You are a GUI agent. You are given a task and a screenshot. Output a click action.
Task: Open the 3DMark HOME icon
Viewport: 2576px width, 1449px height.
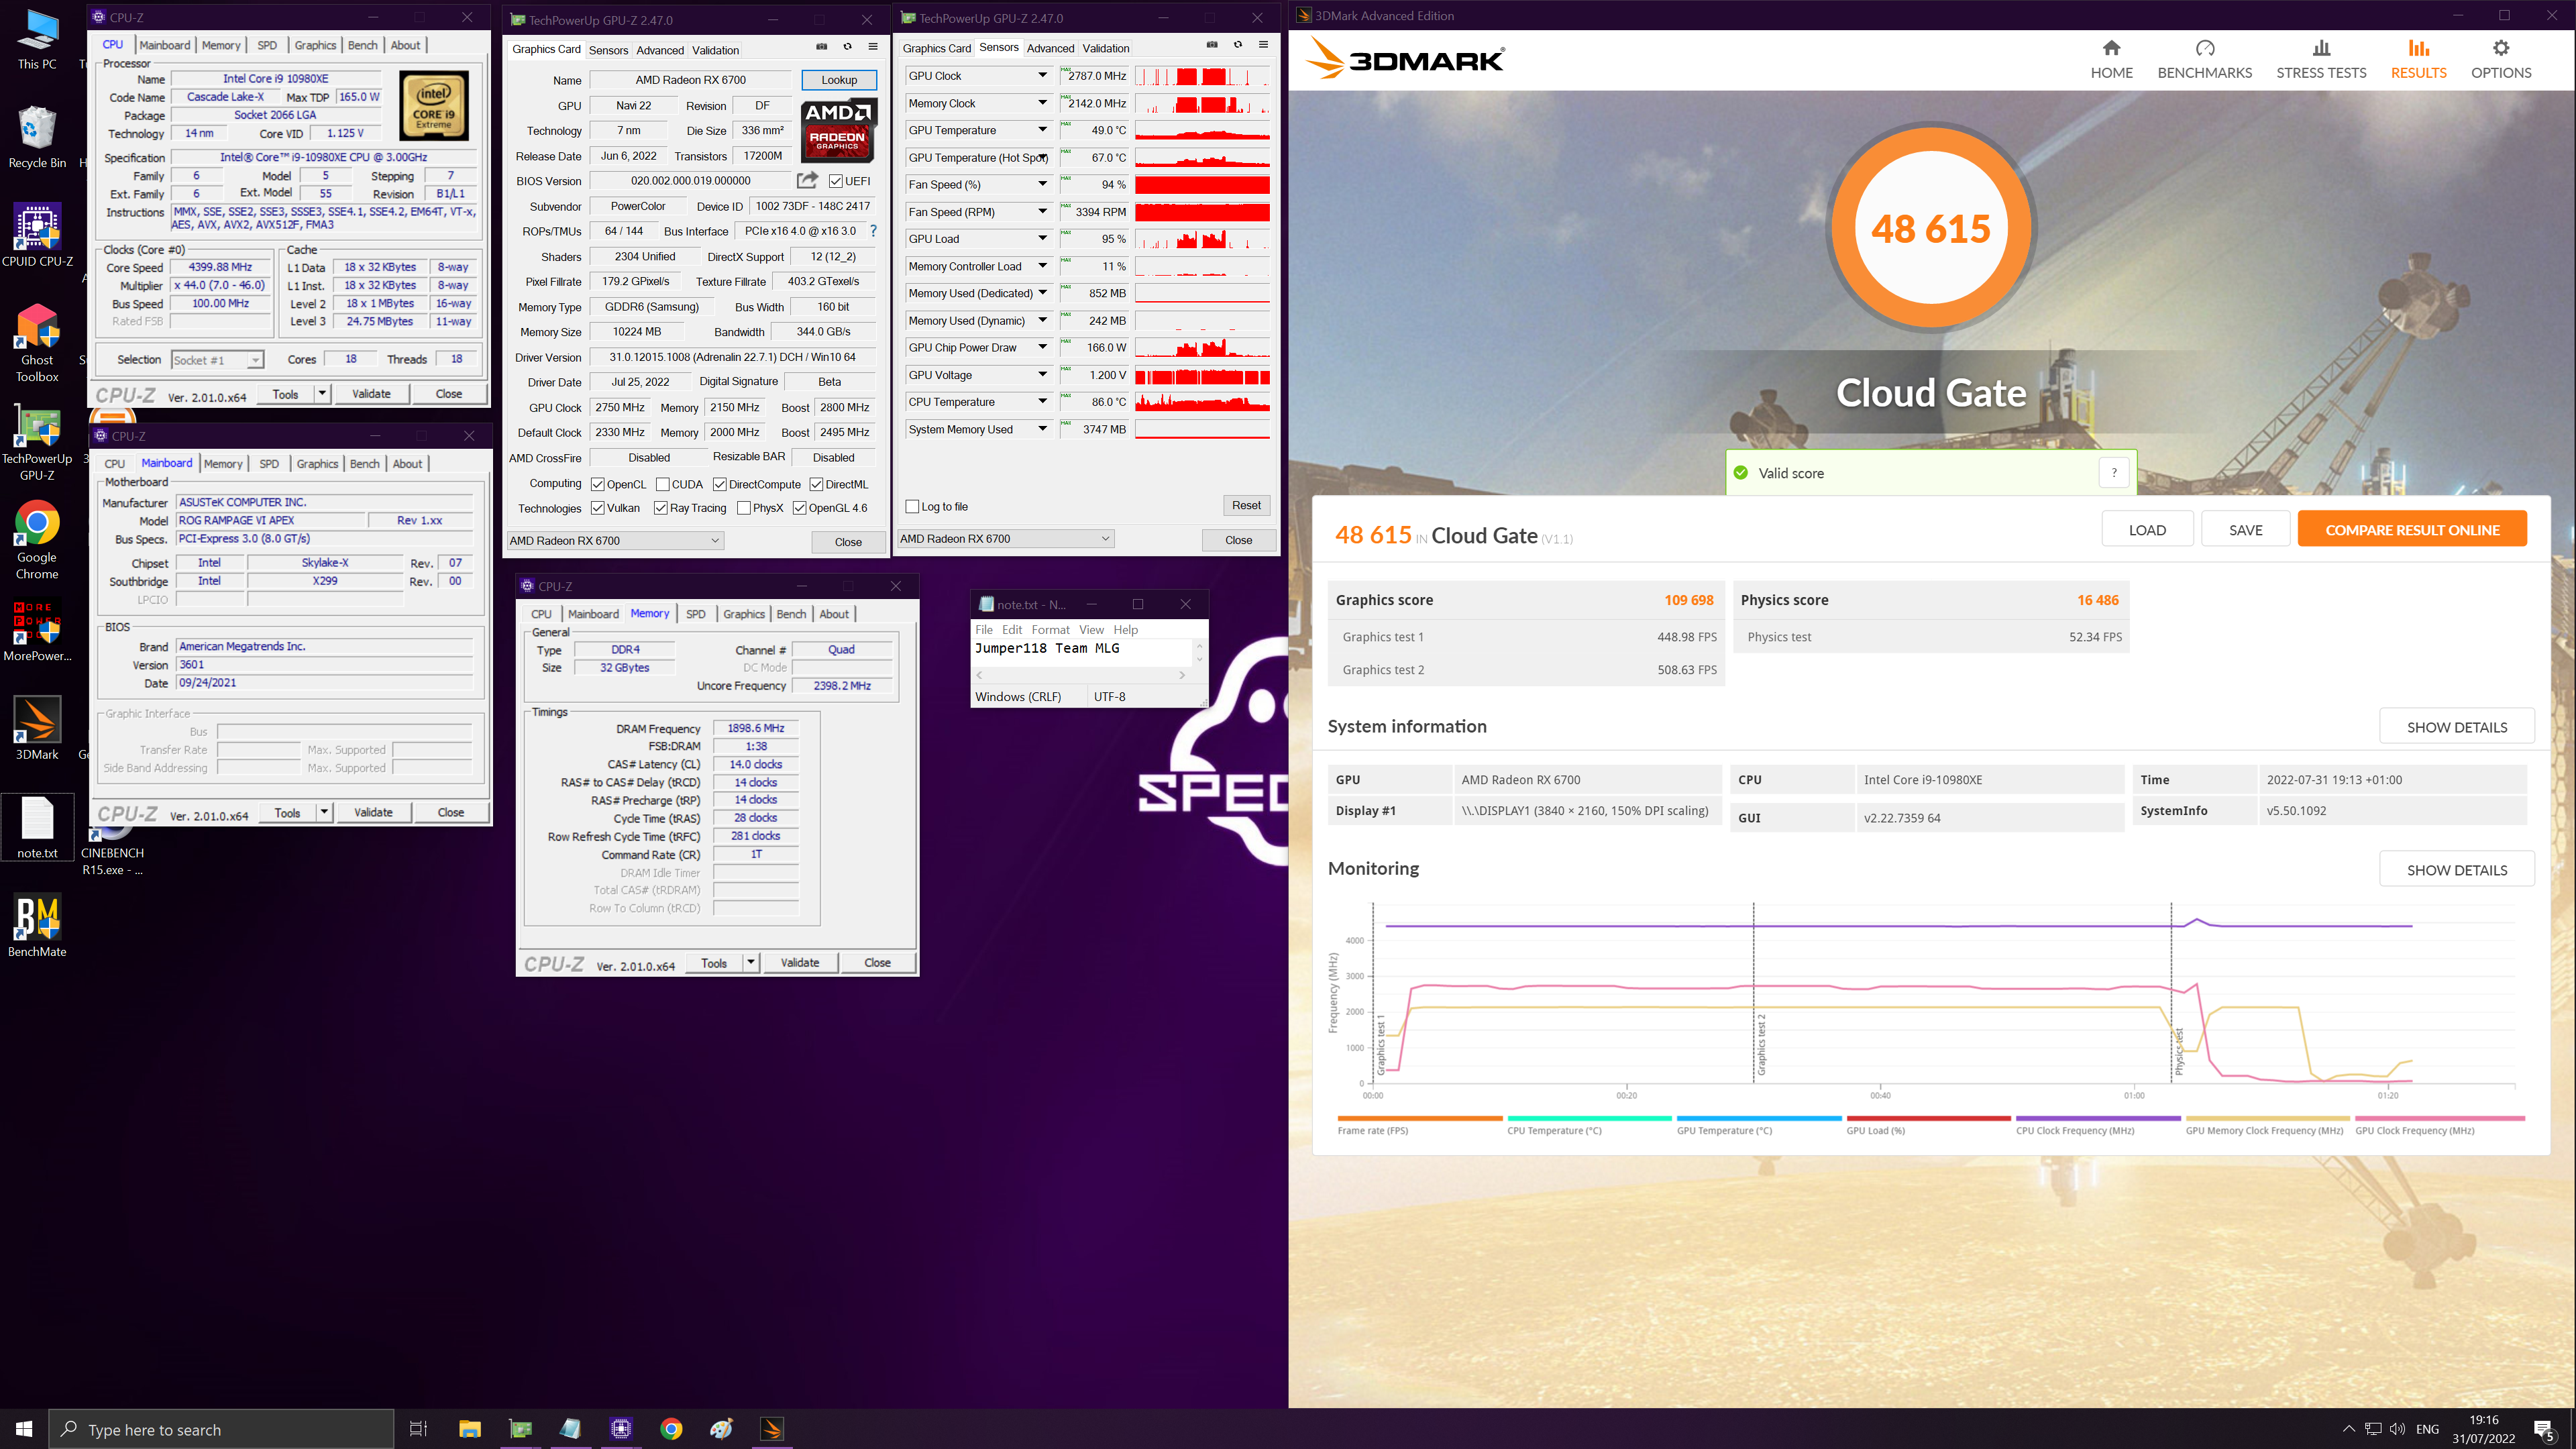[2111, 60]
